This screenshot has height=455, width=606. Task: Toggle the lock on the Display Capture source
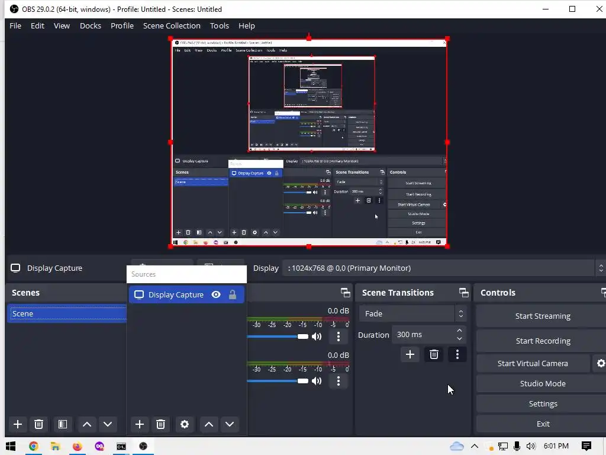tap(232, 295)
